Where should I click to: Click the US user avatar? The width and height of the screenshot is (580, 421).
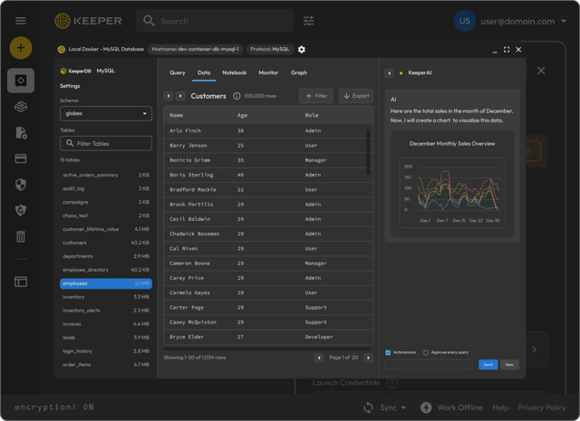pos(465,21)
